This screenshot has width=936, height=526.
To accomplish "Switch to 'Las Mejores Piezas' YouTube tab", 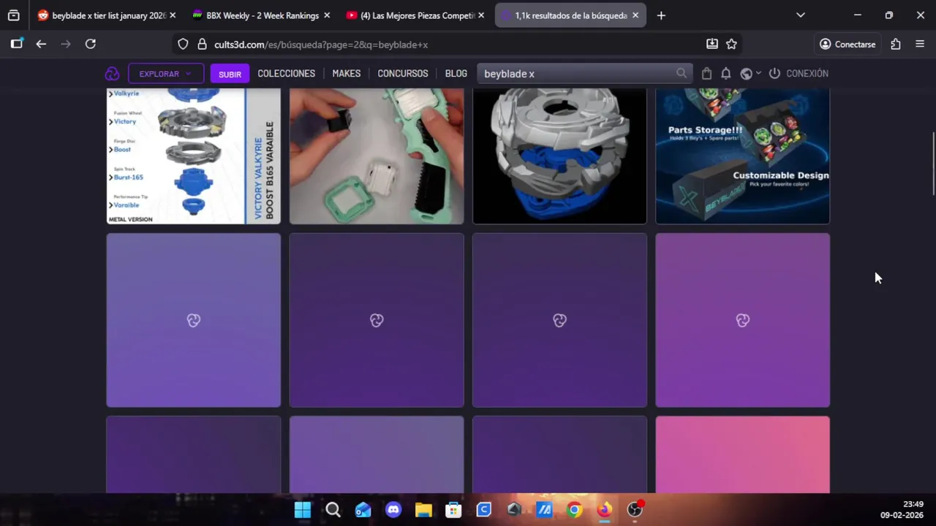I will click(x=417, y=15).
